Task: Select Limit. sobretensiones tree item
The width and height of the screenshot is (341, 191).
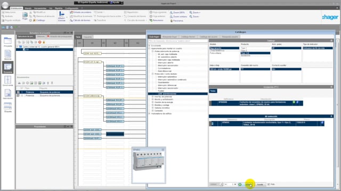Action: point(167,94)
